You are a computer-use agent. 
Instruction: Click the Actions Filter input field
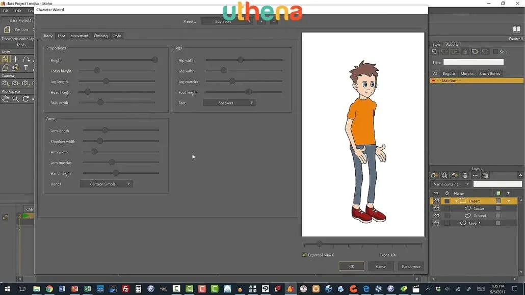point(474,62)
